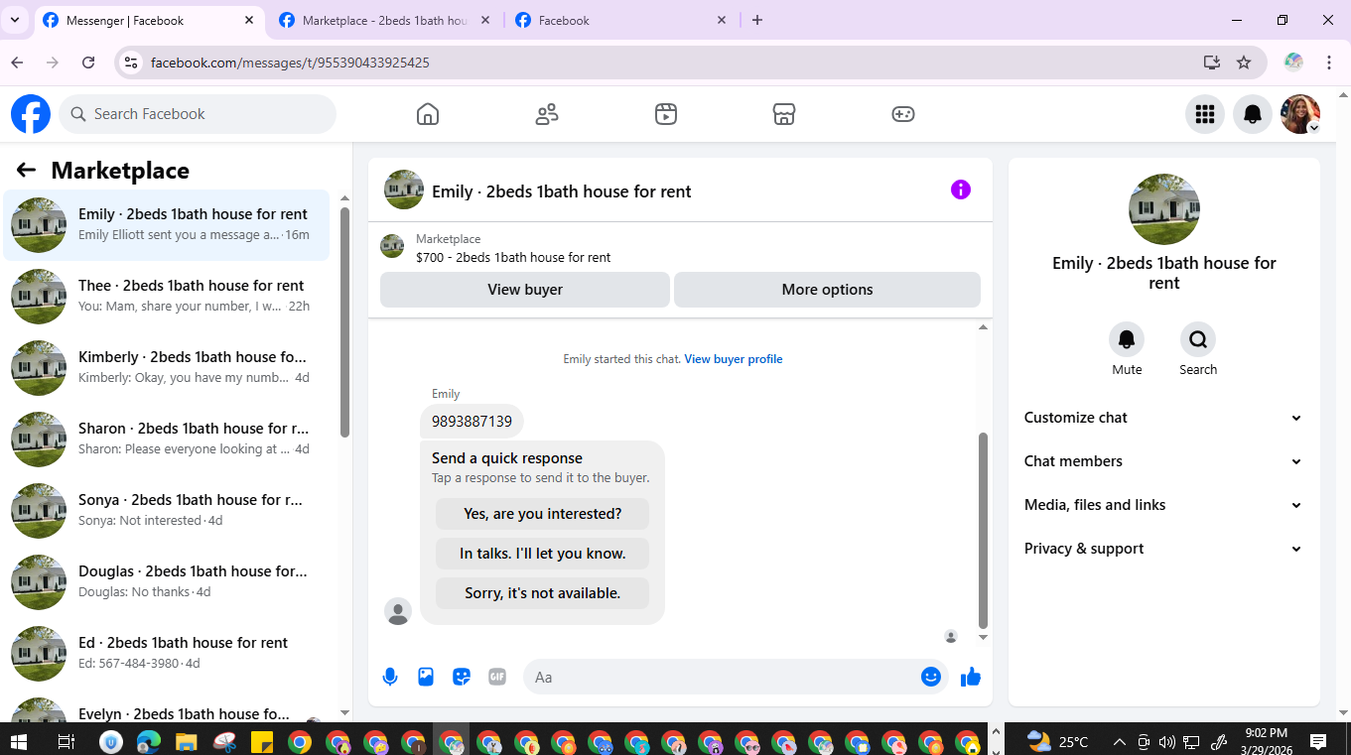Image resolution: width=1351 pixels, height=755 pixels.
Task: Open the Reels video icon
Action: coord(666,114)
